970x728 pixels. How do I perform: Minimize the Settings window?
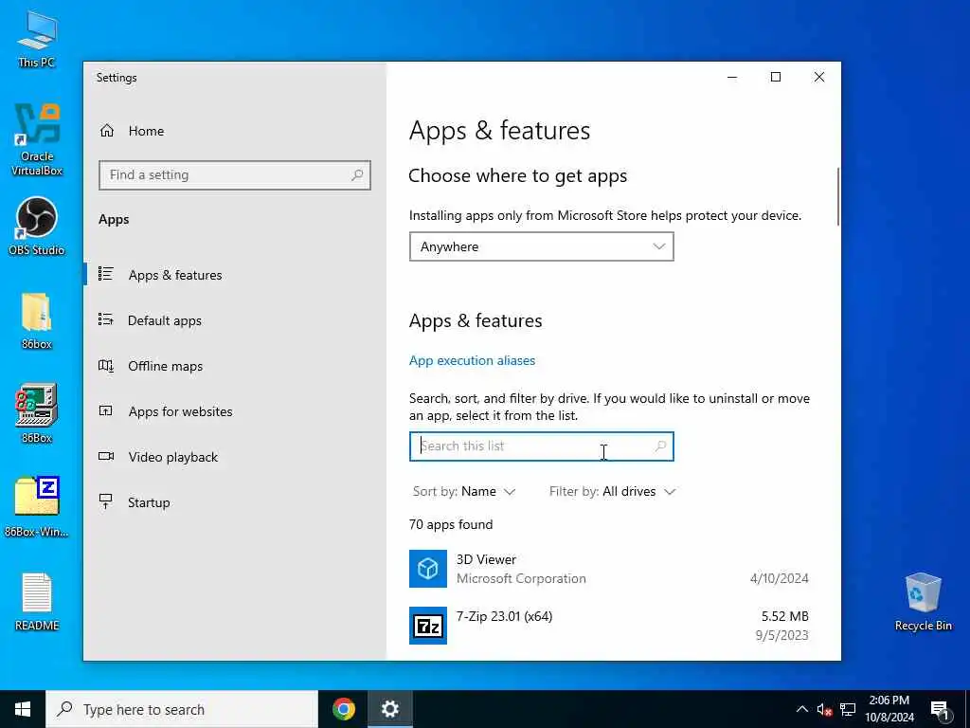tap(732, 77)
